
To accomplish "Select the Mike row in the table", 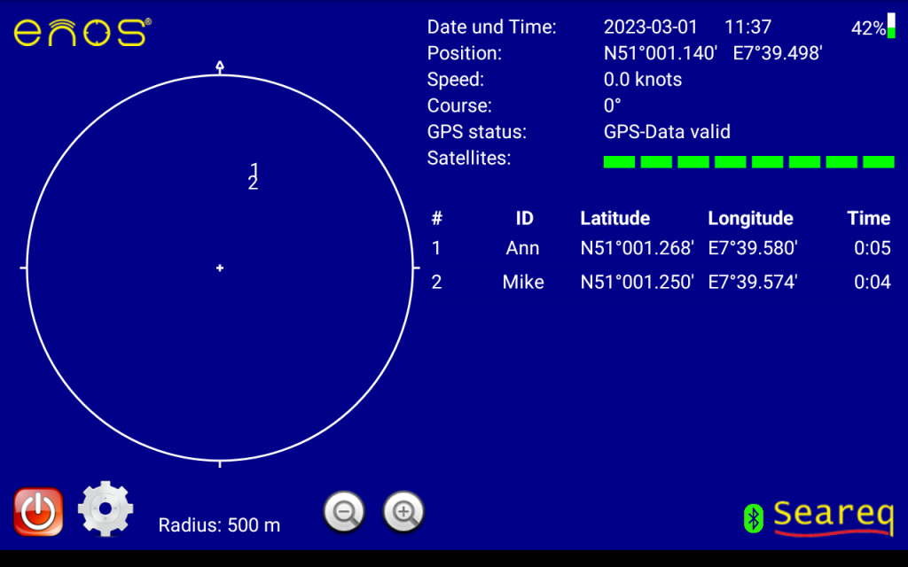I will click(661, 283).
